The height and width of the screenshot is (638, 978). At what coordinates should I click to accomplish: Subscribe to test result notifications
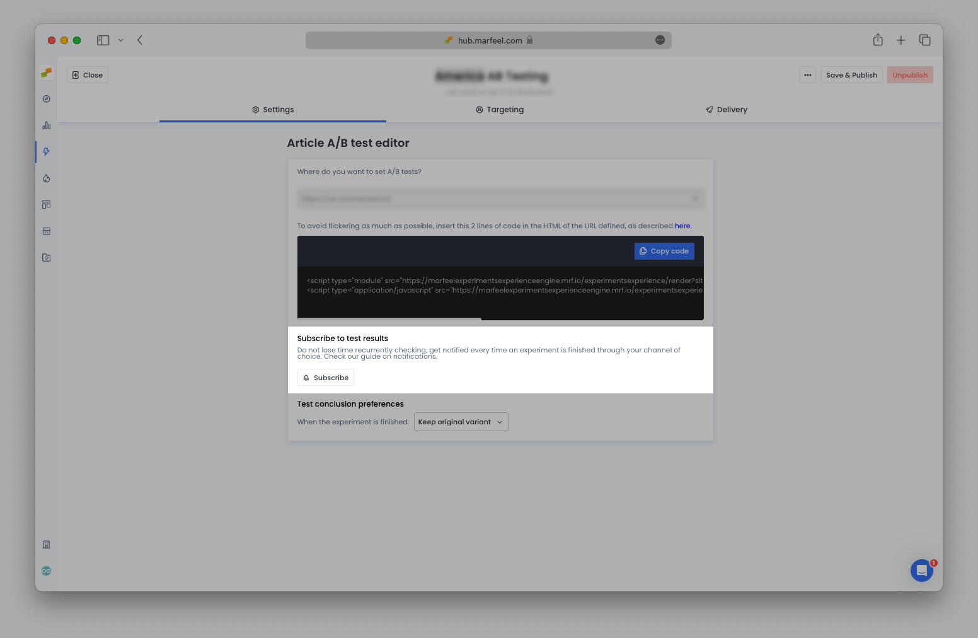coord(326,377)
